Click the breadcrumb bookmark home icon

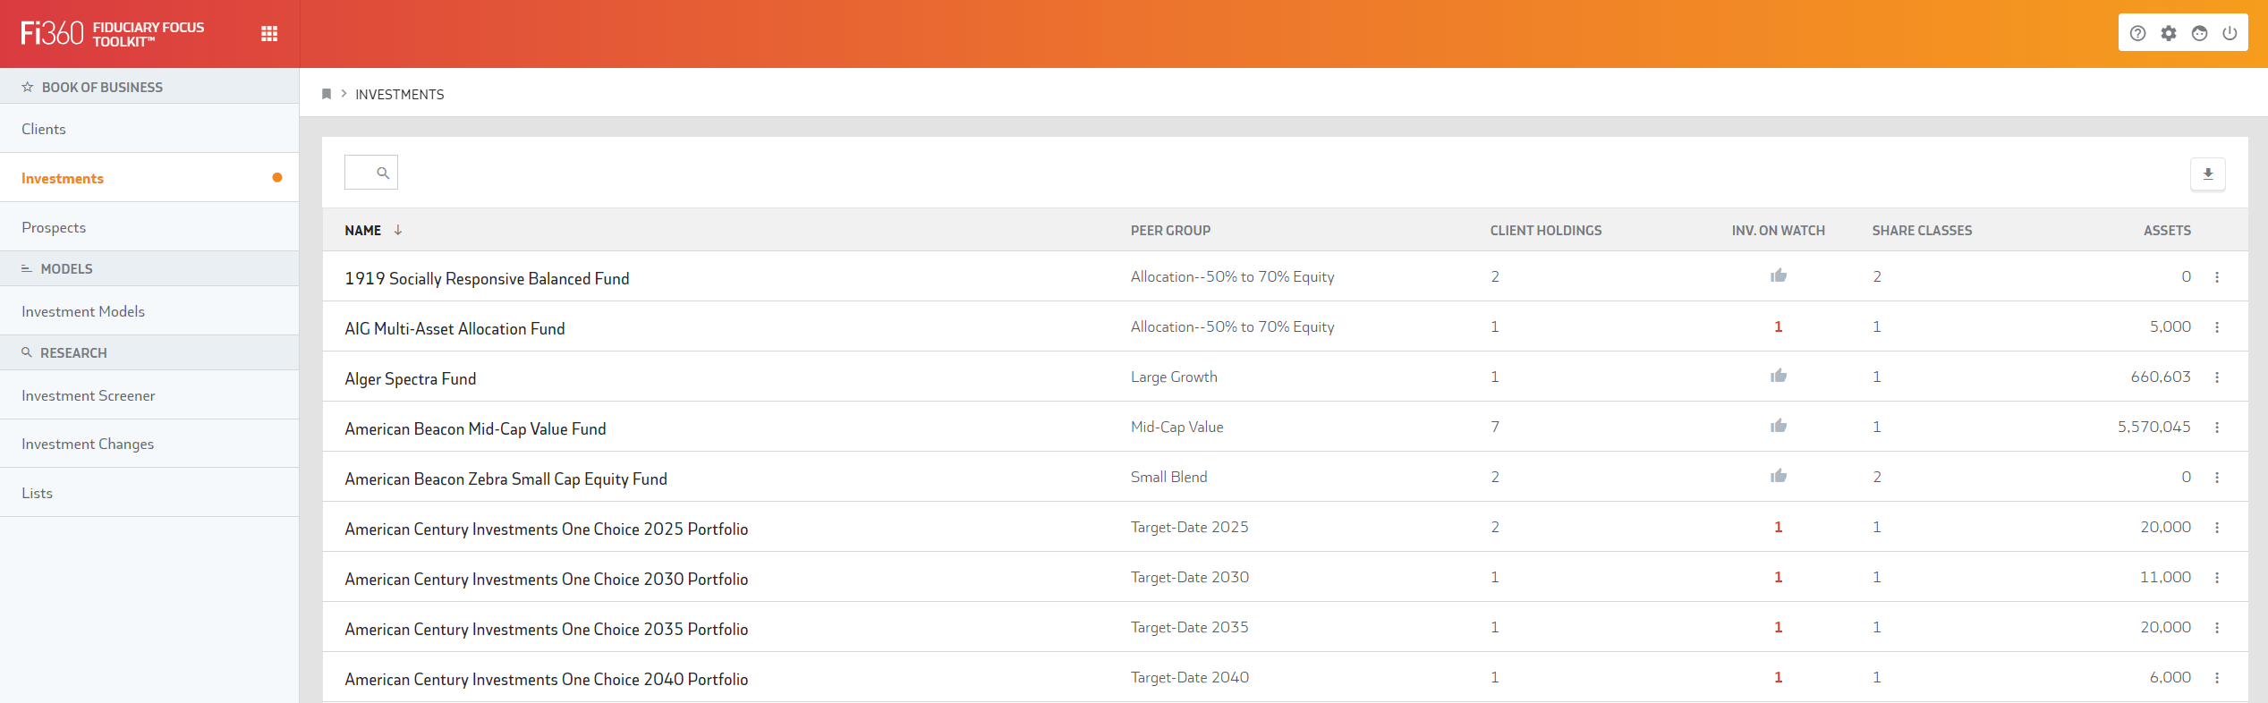tap(327, 94)
